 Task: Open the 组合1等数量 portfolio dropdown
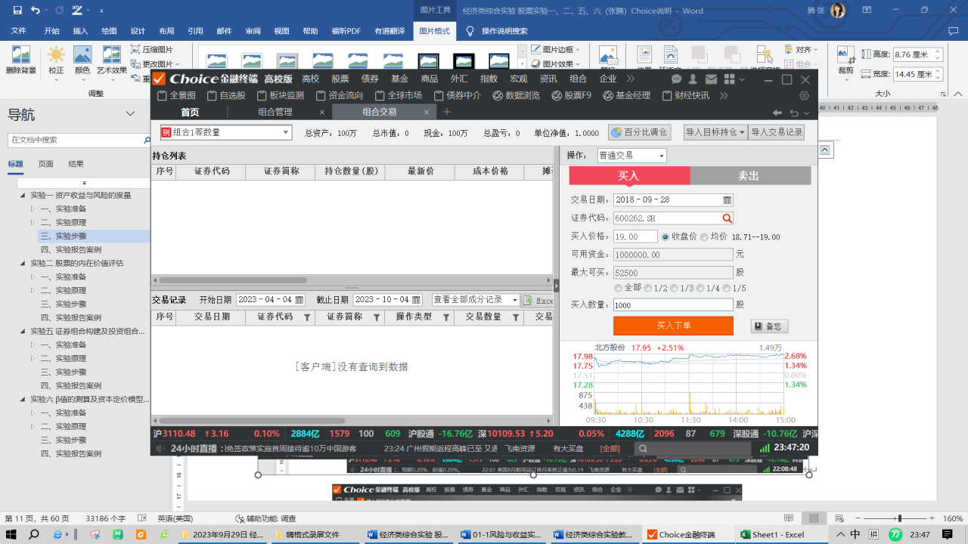tap(286, 132)
